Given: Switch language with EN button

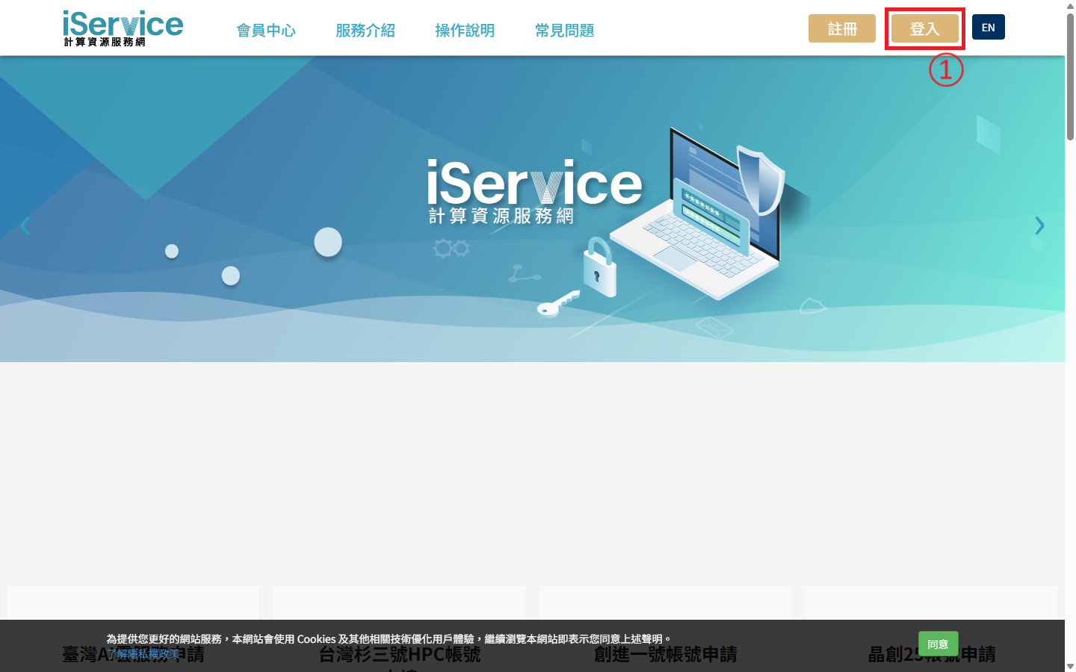Looking at the screenshot, I should coord(989,28).
